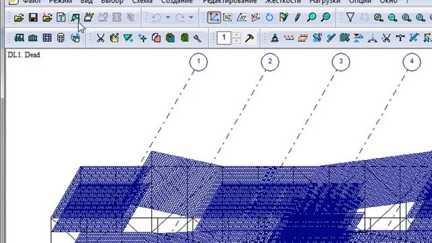
Task: Click the blue dotted mesh plate icon
Action: (x=47, y=38)
